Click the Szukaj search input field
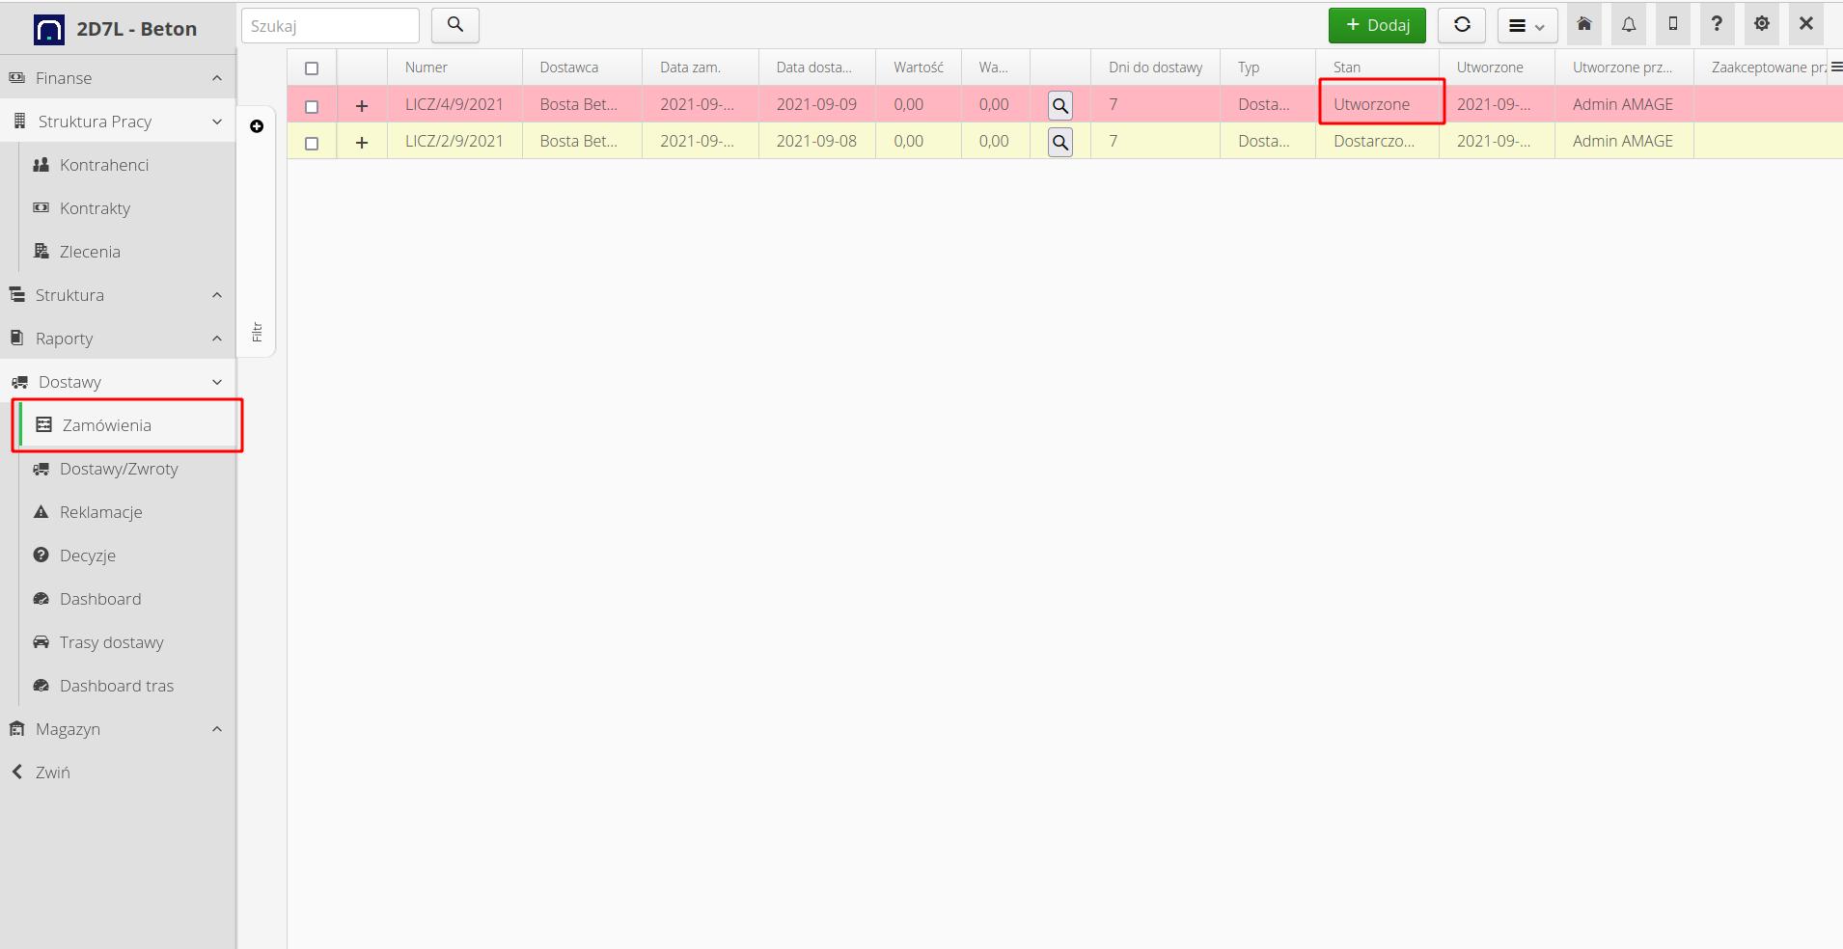Image resolution: width=1843 pixels, height=949 pixels. coord(330,26)
